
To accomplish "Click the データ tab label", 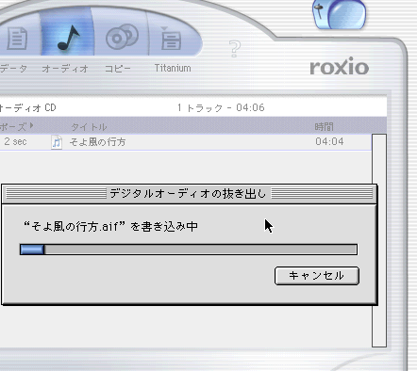I will 13,69.
